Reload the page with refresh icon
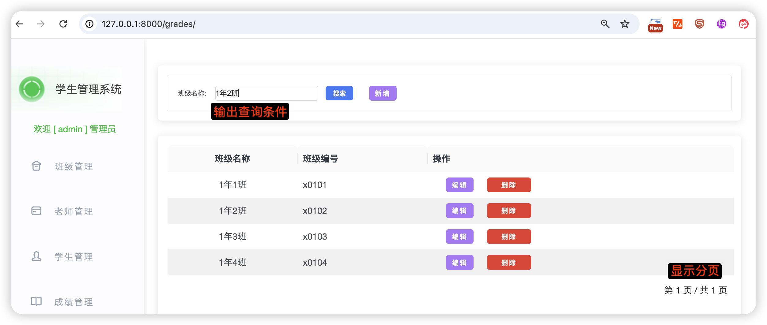Viewport: 767px width, 325px height. click(63, 24)
